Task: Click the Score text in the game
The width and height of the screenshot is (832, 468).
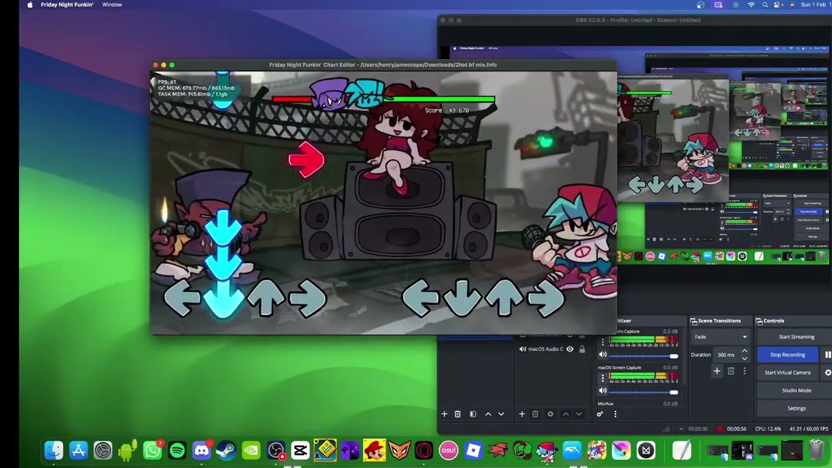Action: point(447,110)
